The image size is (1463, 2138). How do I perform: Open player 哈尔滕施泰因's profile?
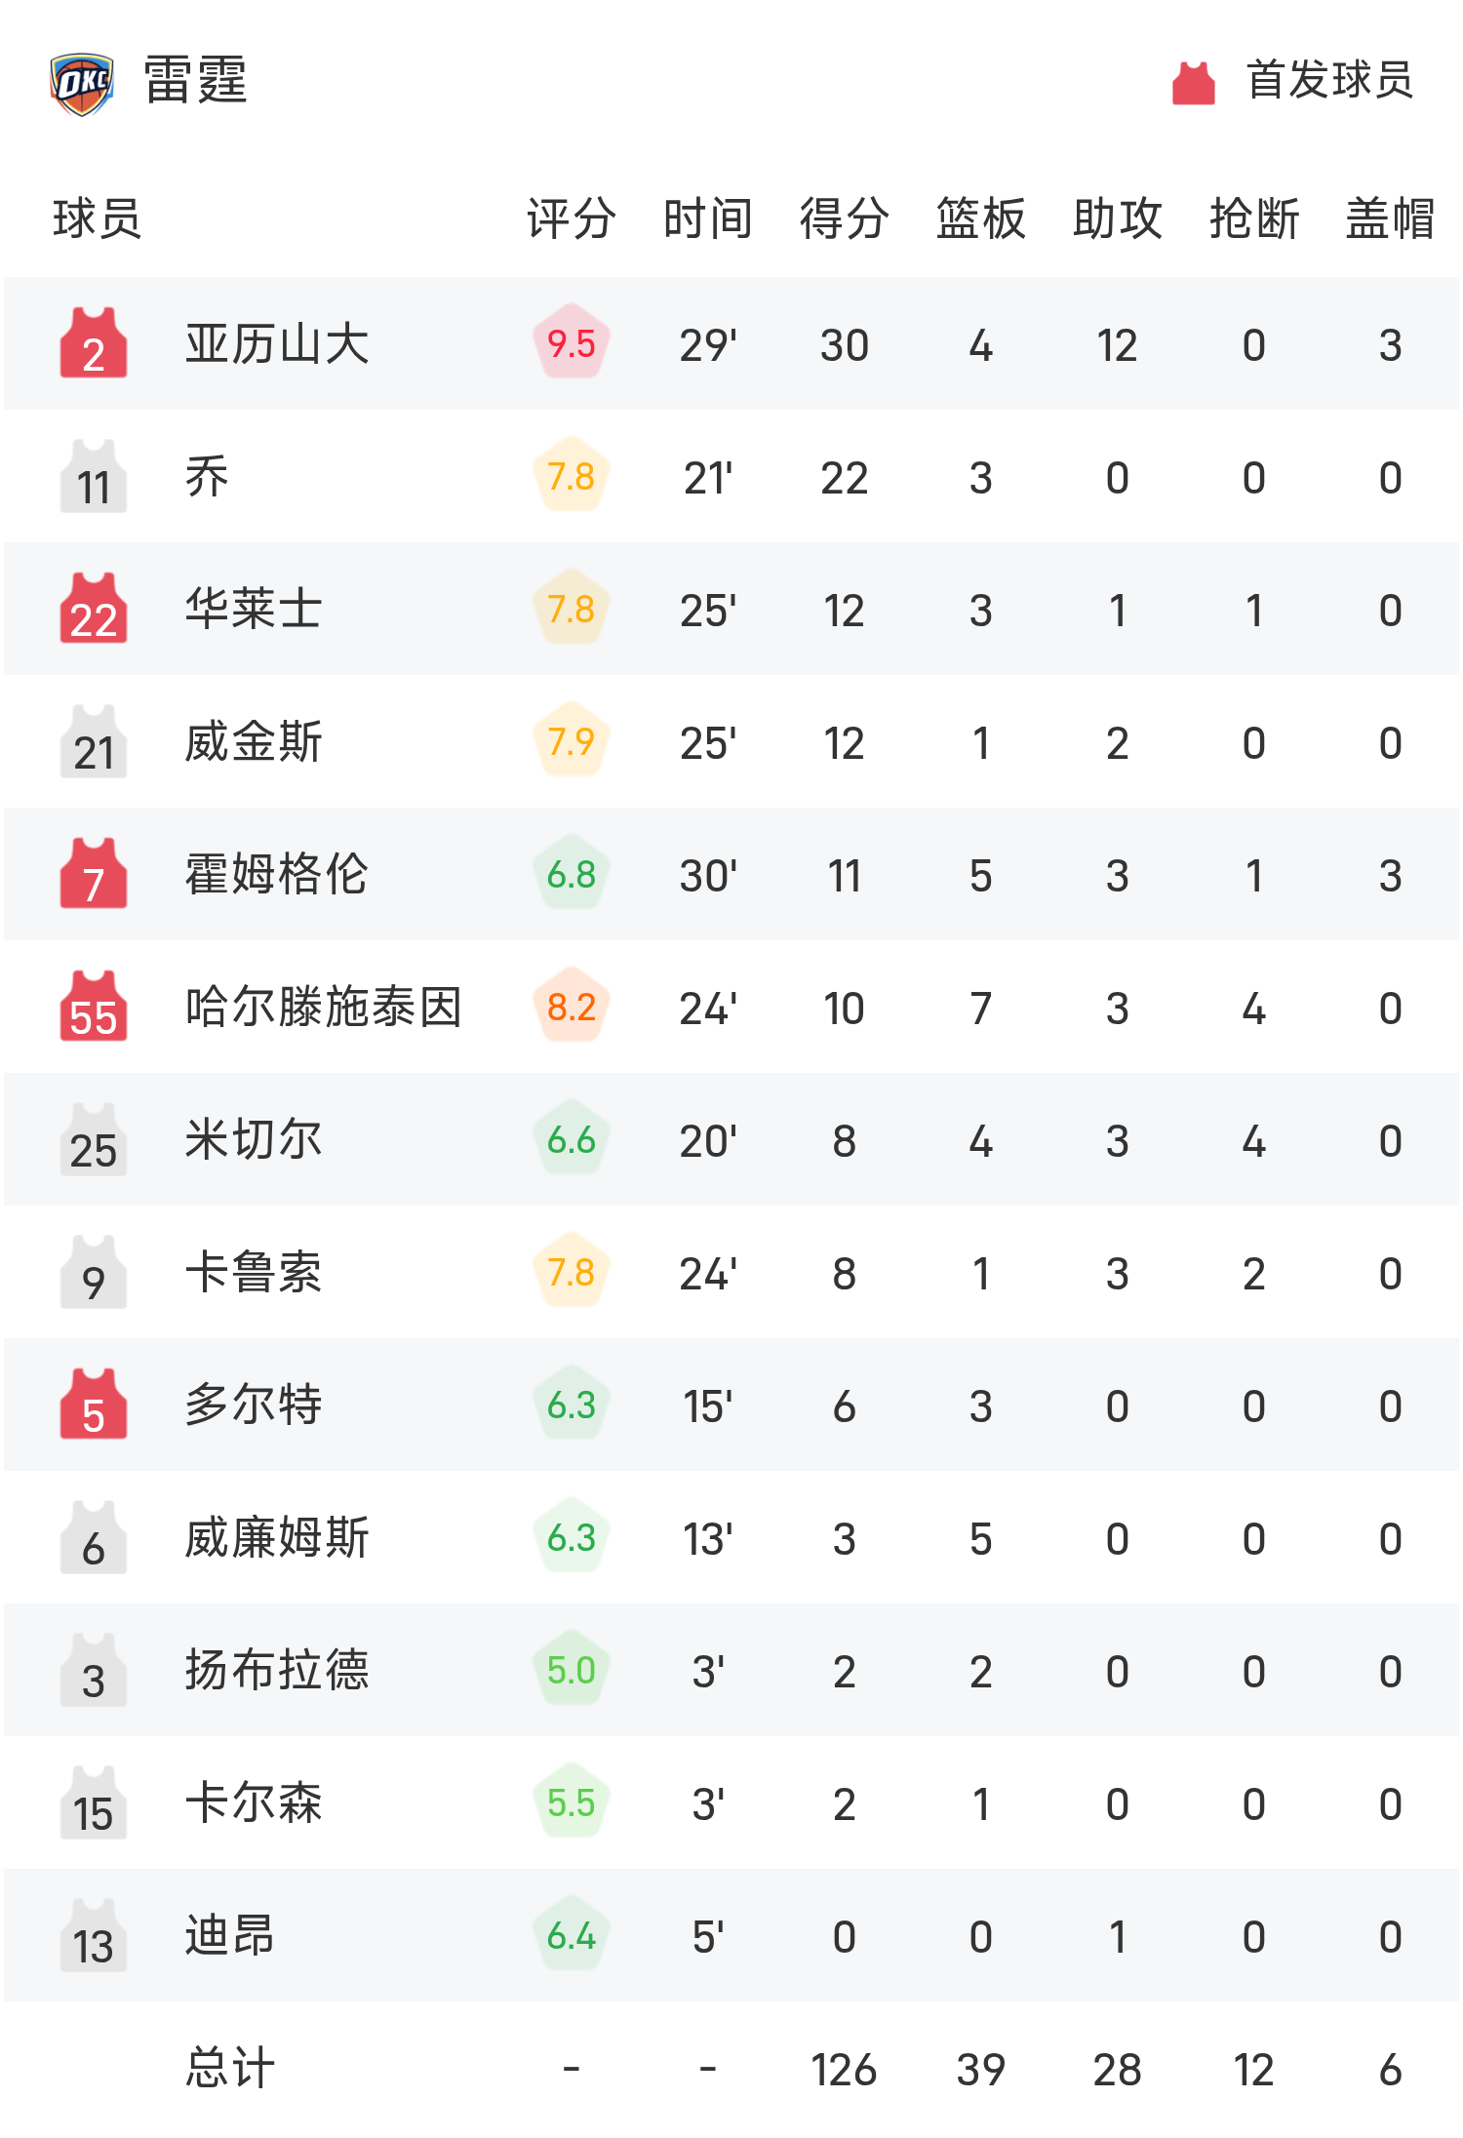(323, 1008)
